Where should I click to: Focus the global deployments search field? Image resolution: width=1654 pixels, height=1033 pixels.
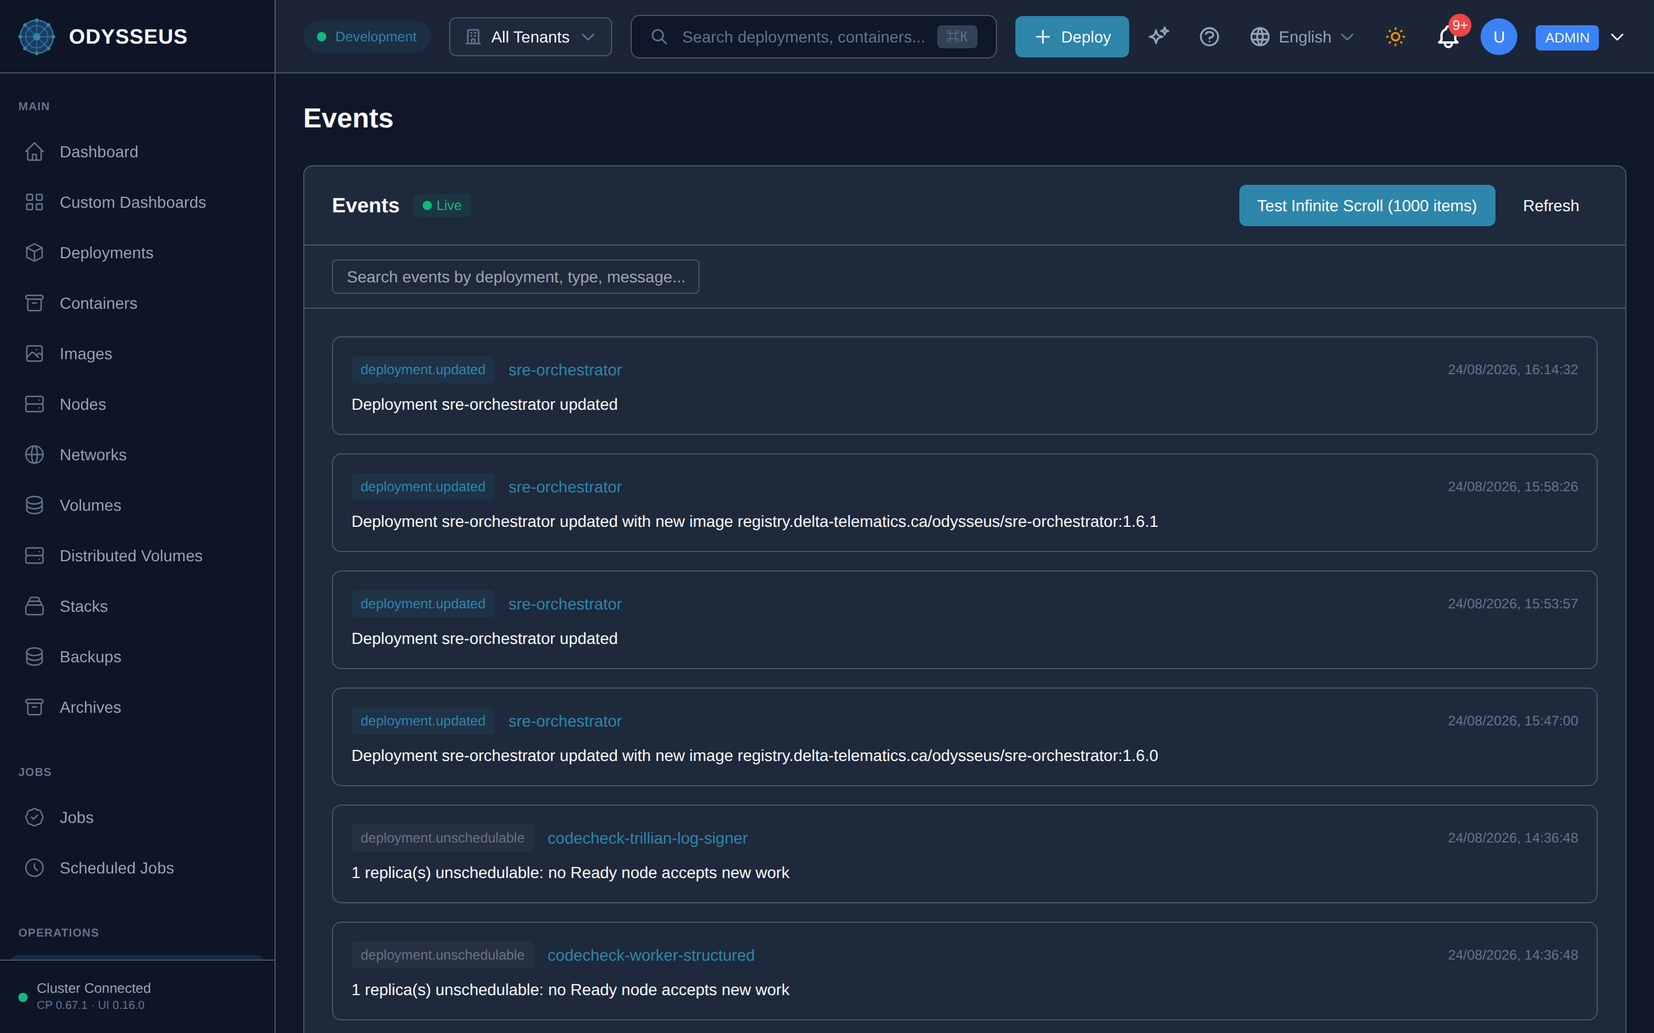click(x=813, y=37)
